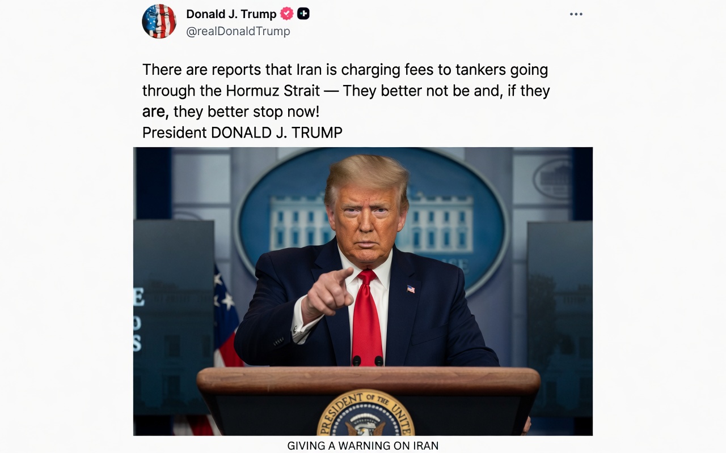Open the attached press briefing photo

pos(363,291)
